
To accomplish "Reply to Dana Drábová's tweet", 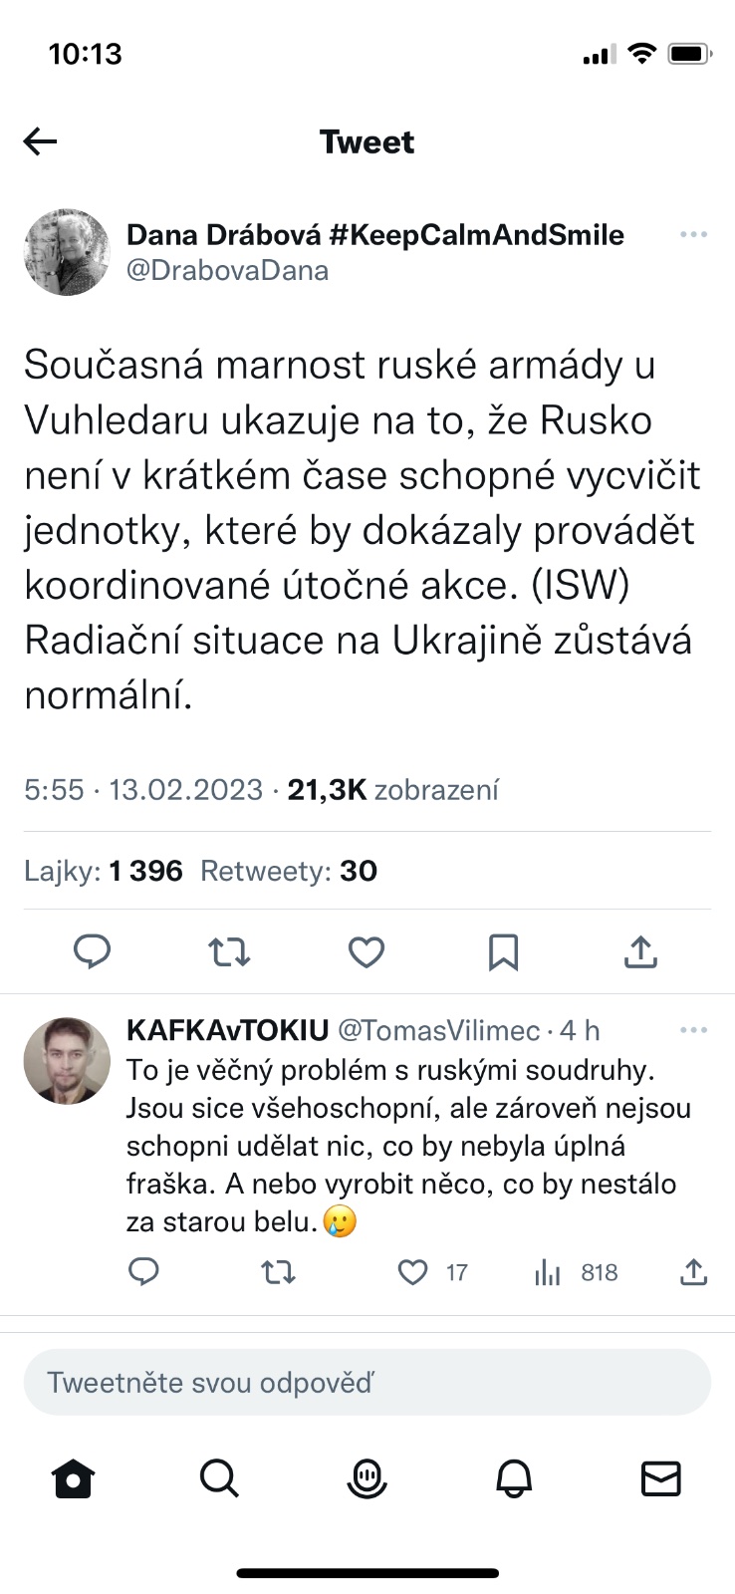I will (x=93, y=952).
